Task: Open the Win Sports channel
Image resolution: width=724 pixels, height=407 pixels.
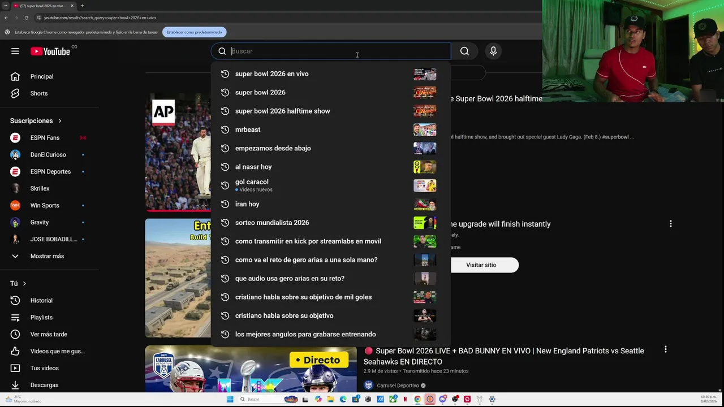Action: click(x=45, y=205)
